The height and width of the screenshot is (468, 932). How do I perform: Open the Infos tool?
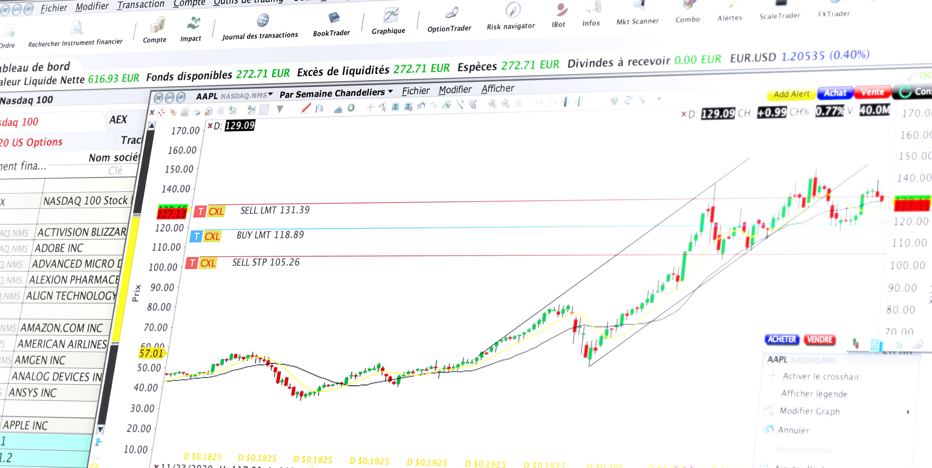click(x=591, y=14)
